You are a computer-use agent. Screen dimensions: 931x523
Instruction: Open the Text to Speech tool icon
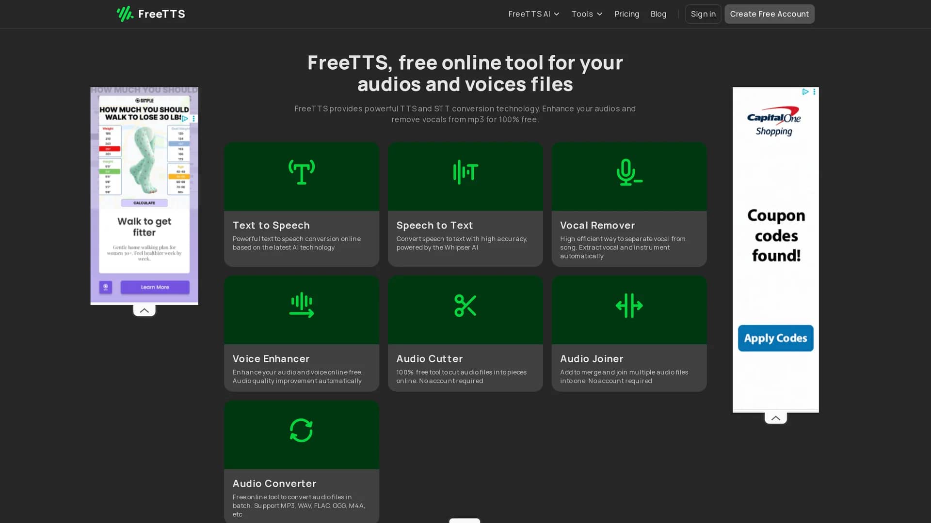click(x=301, y=172)
